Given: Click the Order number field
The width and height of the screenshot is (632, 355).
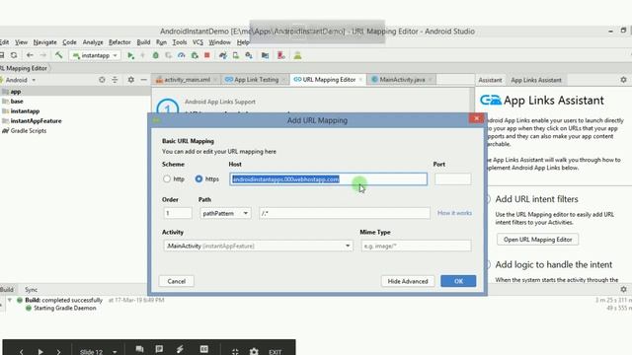Looking at the screenshot, I should pos(178,213).
